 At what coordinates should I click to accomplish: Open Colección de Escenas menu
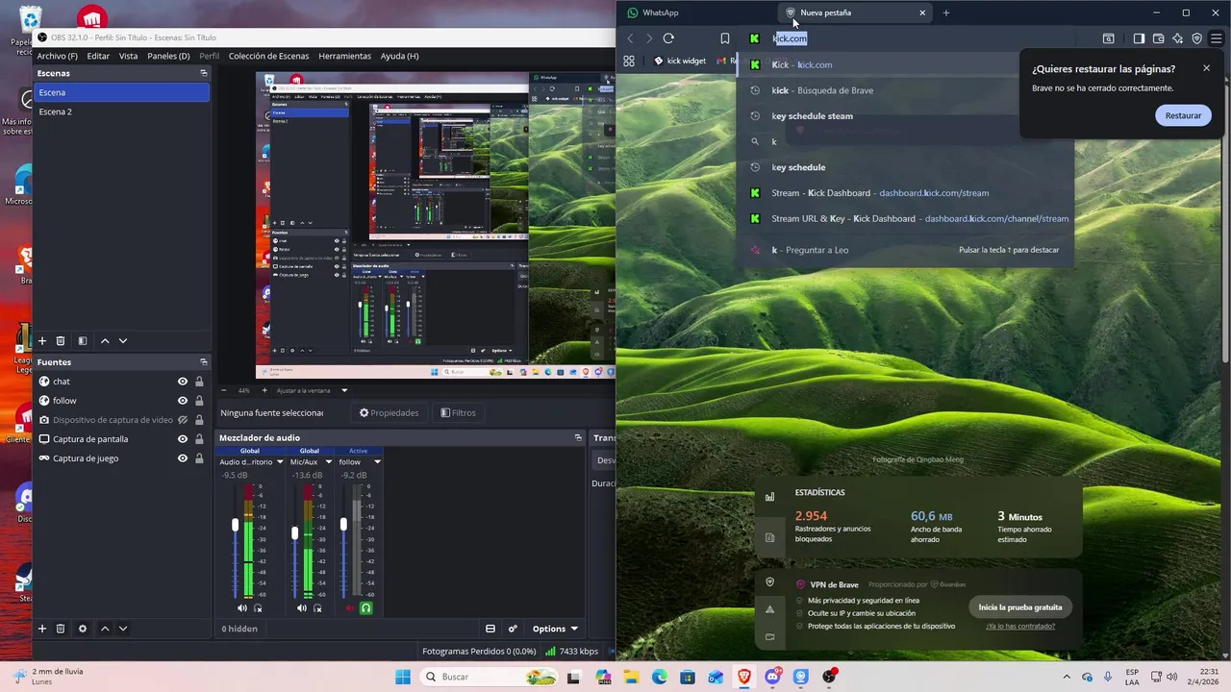pyautogui.click(x=268, y=56)
